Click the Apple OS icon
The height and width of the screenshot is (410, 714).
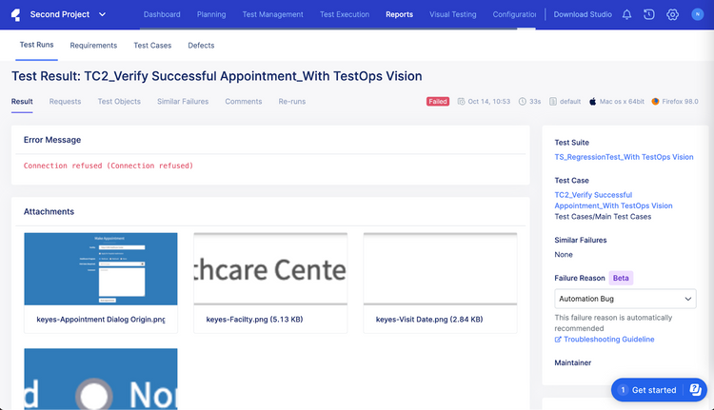(x=592, y=102)
